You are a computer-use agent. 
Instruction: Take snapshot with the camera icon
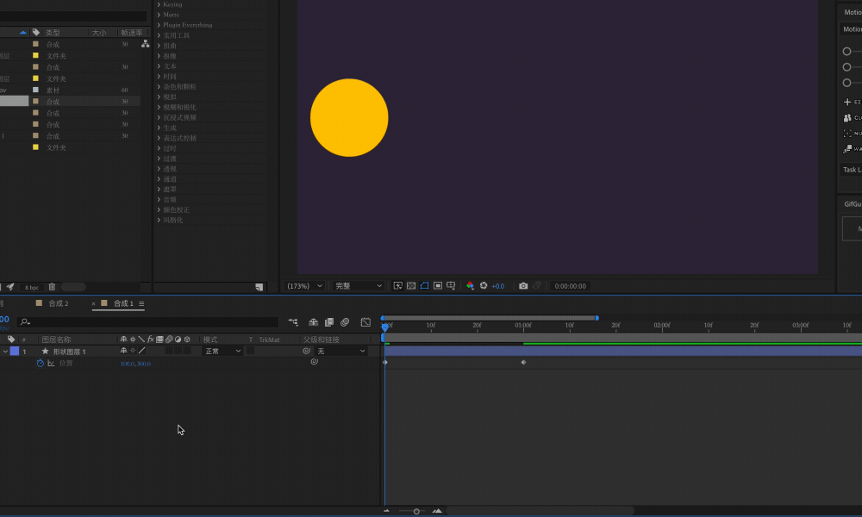(x=523, y=286)
